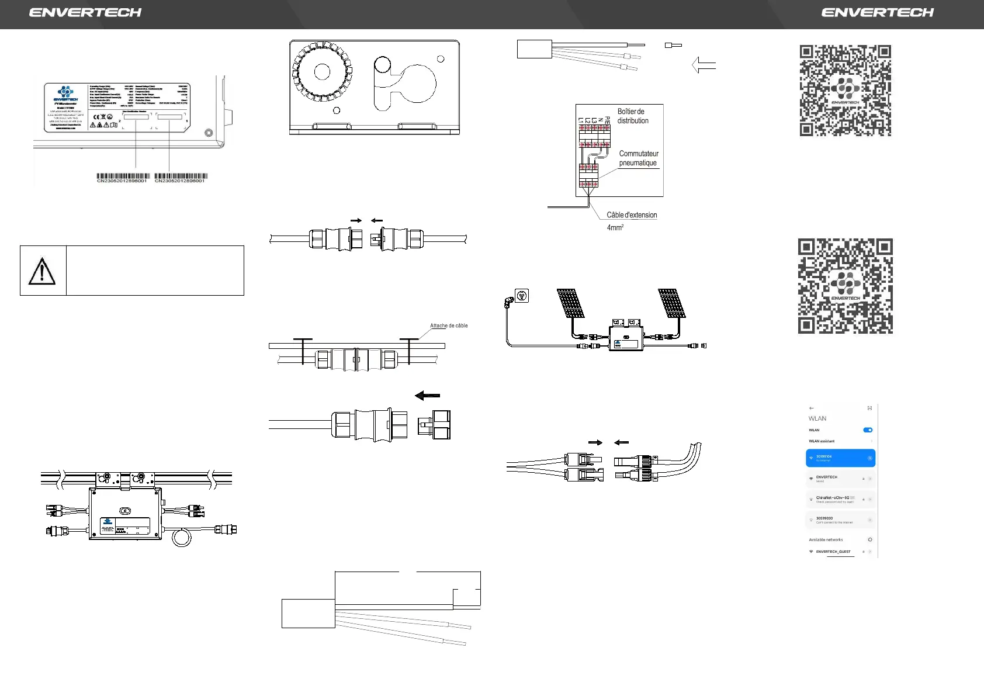
Task: Open details chevron for ChinaNet-oChv-5G
Action: (x=870, y=499)
